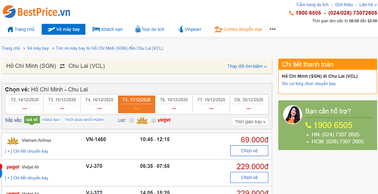Sort by Giá vé
The image size is (378, 194).
pyautogui.click(x=32, y=120)
